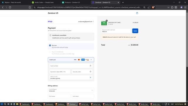Apply the REBUY6 discount code
188x106 pixels.
[135, 31]
